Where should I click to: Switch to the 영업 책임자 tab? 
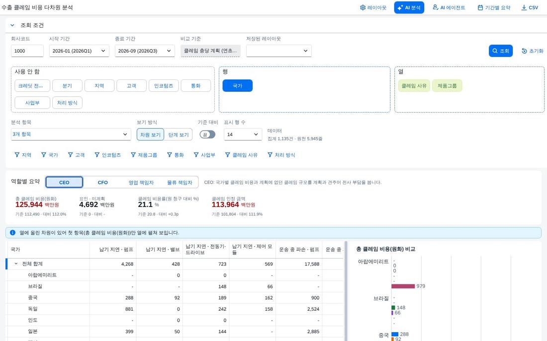click(141, 182)
